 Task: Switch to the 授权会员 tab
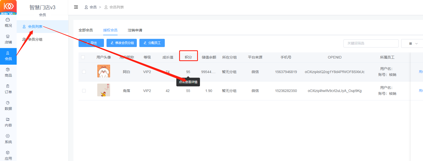(110, 30)
